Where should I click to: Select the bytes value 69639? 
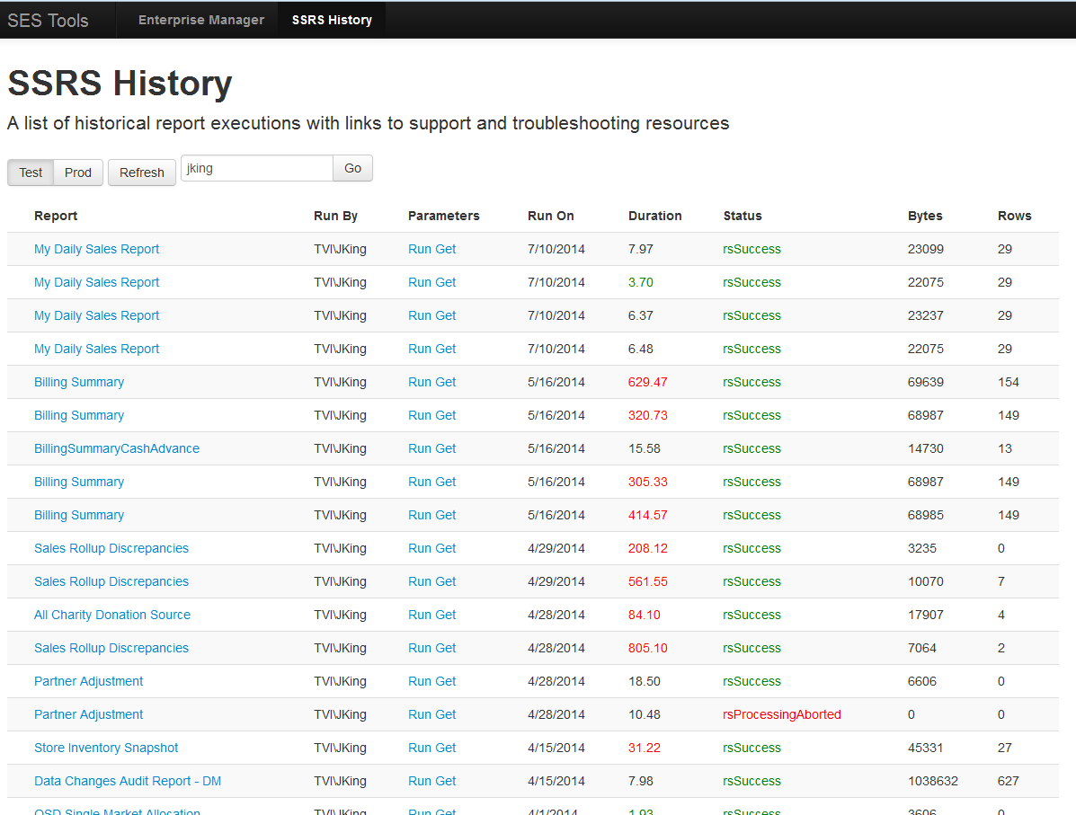click(926, 382)
